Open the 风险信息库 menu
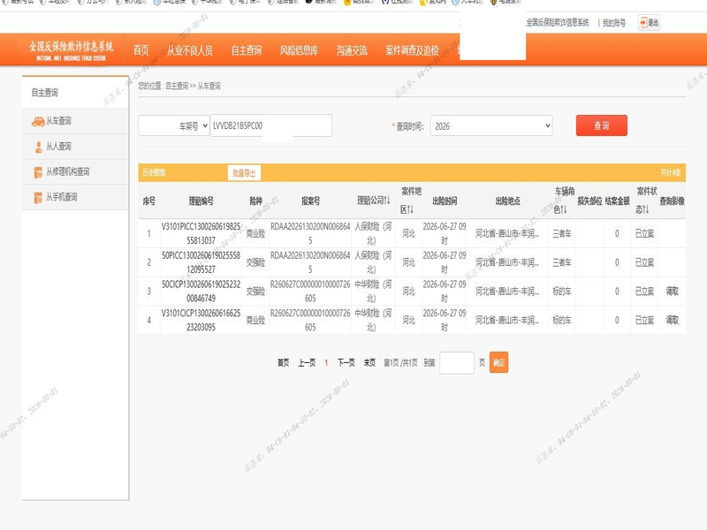The image size is (707, 530). coord(299,50)
